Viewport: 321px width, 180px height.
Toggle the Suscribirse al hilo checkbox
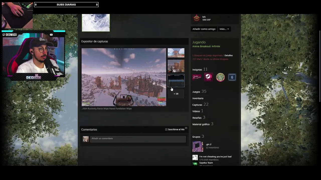(x=166, y=129)
